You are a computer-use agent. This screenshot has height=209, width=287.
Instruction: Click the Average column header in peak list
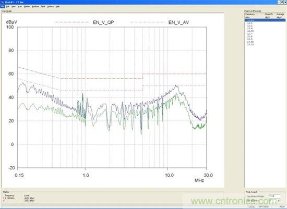280,14
